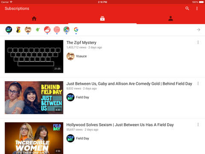
Task: Switch to the Home tab
Action: pyautogui.click(x=34, y=18)
